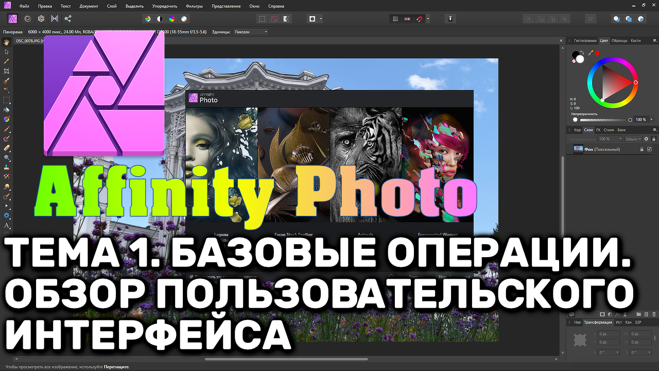Switch to the Образцы tab

tap(619, 40)
